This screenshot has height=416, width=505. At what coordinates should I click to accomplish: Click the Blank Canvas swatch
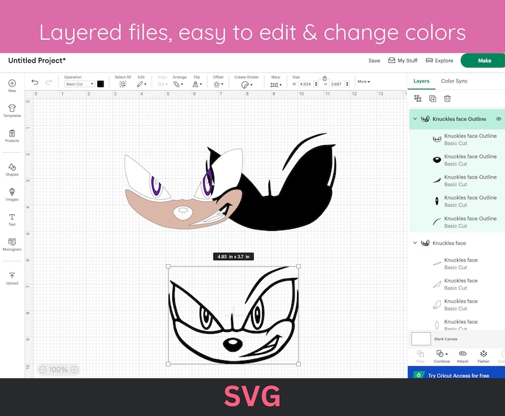click(x=421, y=339)
